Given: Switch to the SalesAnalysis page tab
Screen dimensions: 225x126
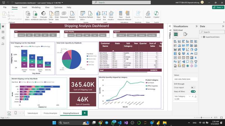Looking at the screenshot, I should (33, 113).
